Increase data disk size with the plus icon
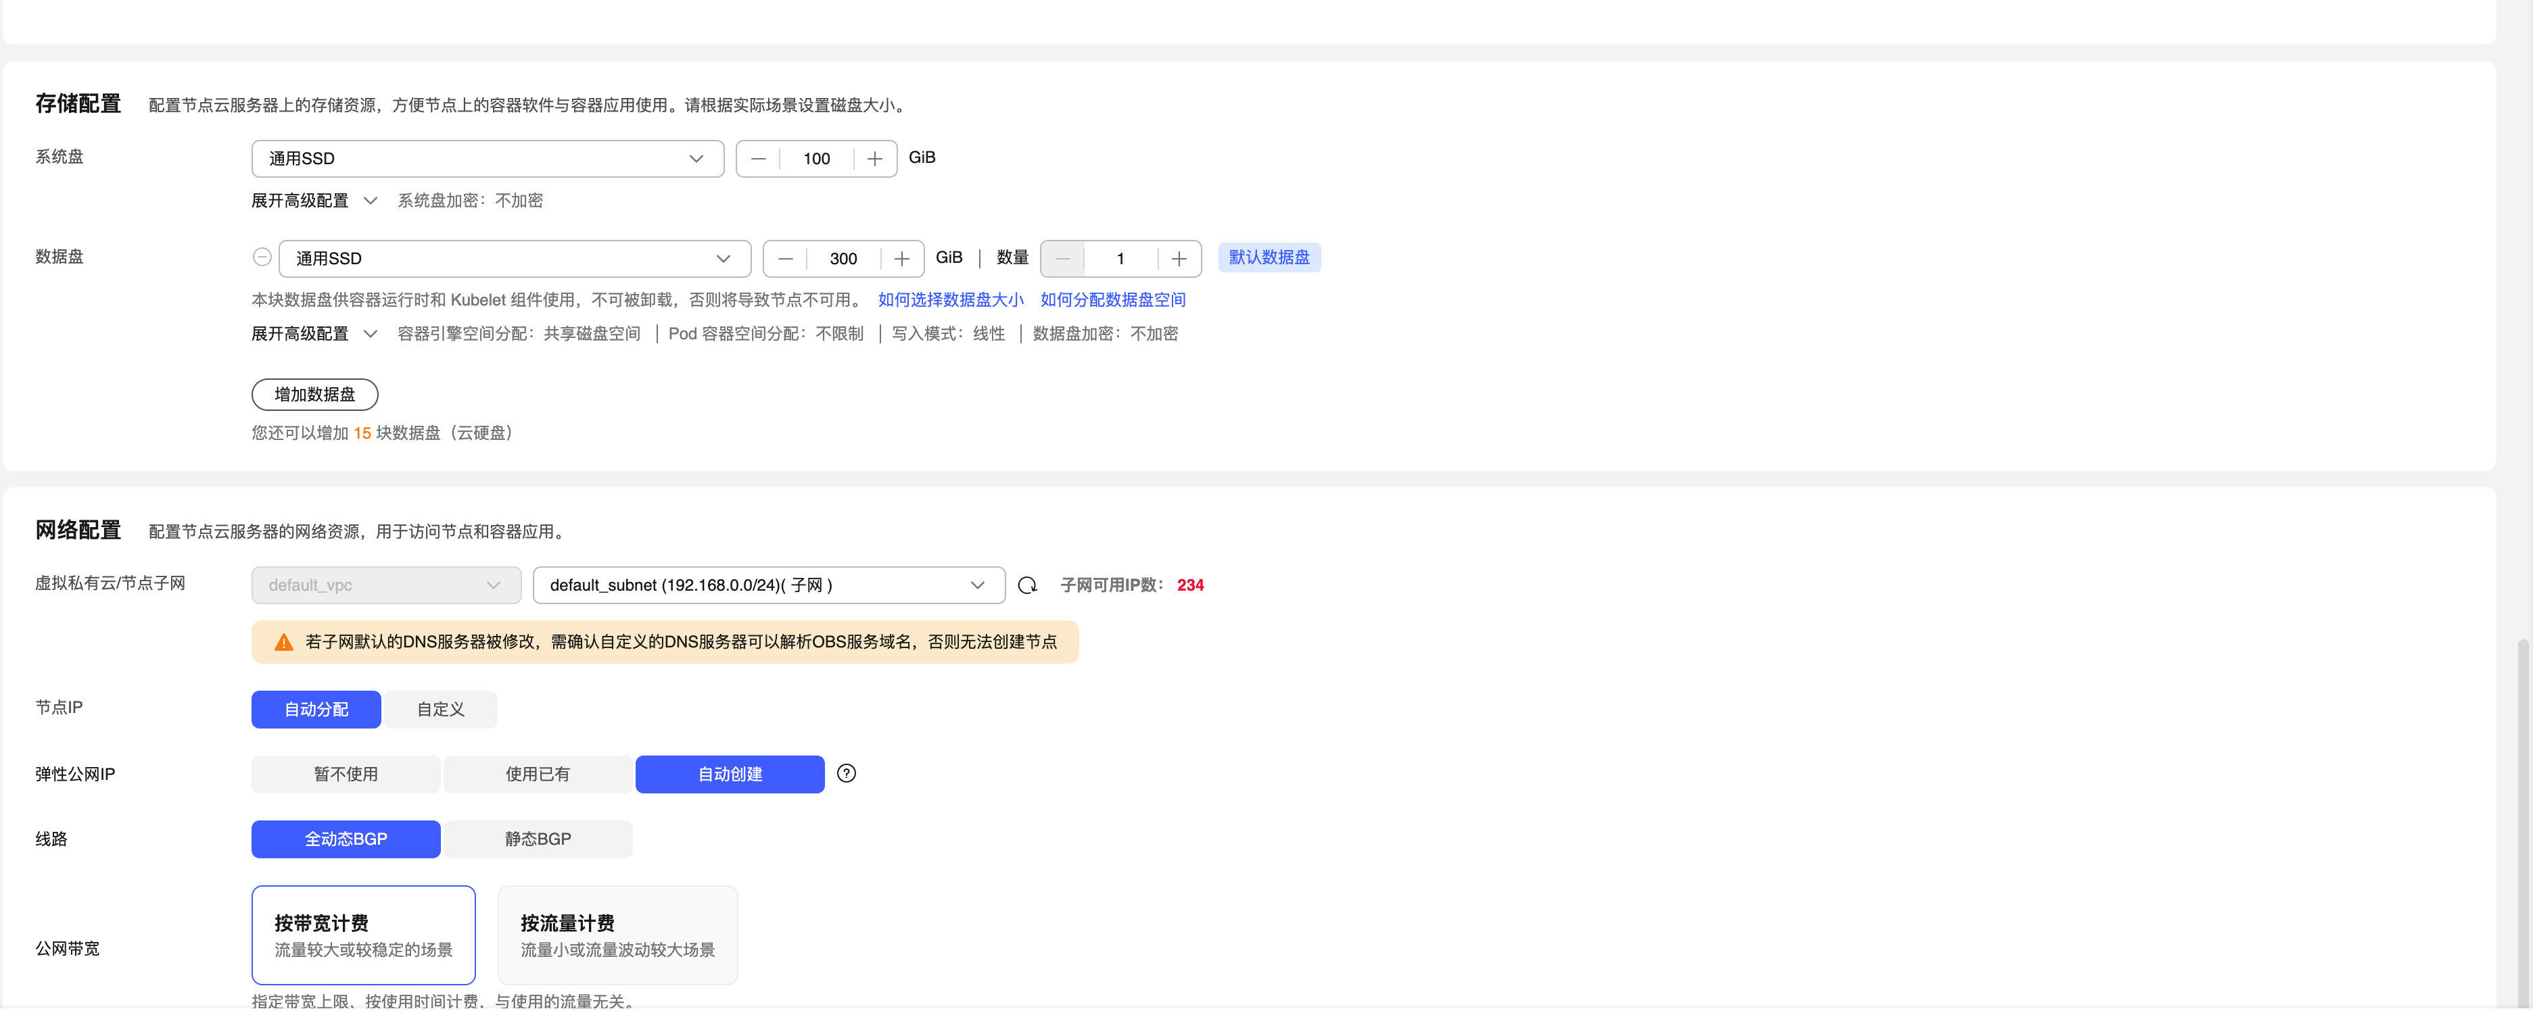2533x1011 pixels. point(901,258)
